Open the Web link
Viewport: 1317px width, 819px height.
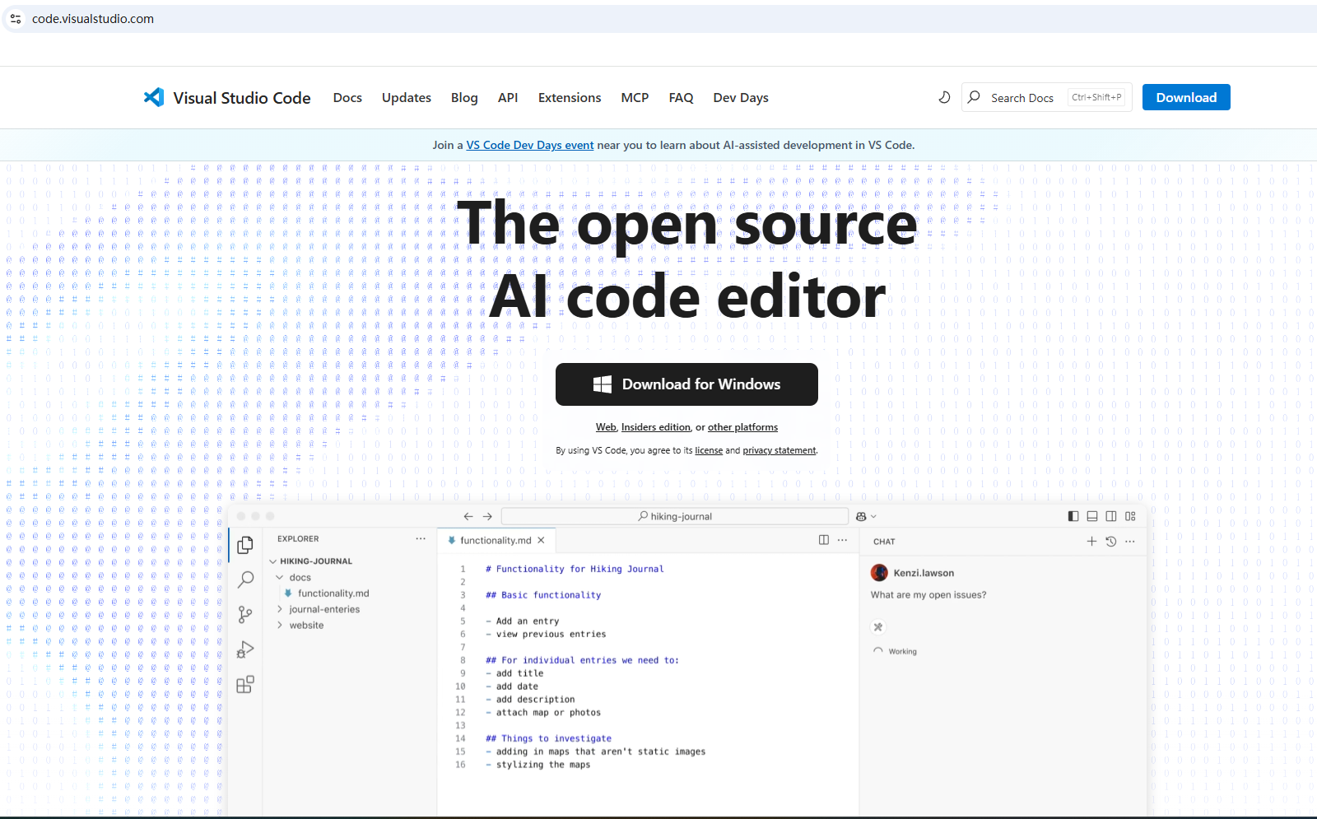pyautogui.click(x=606, y=427)
